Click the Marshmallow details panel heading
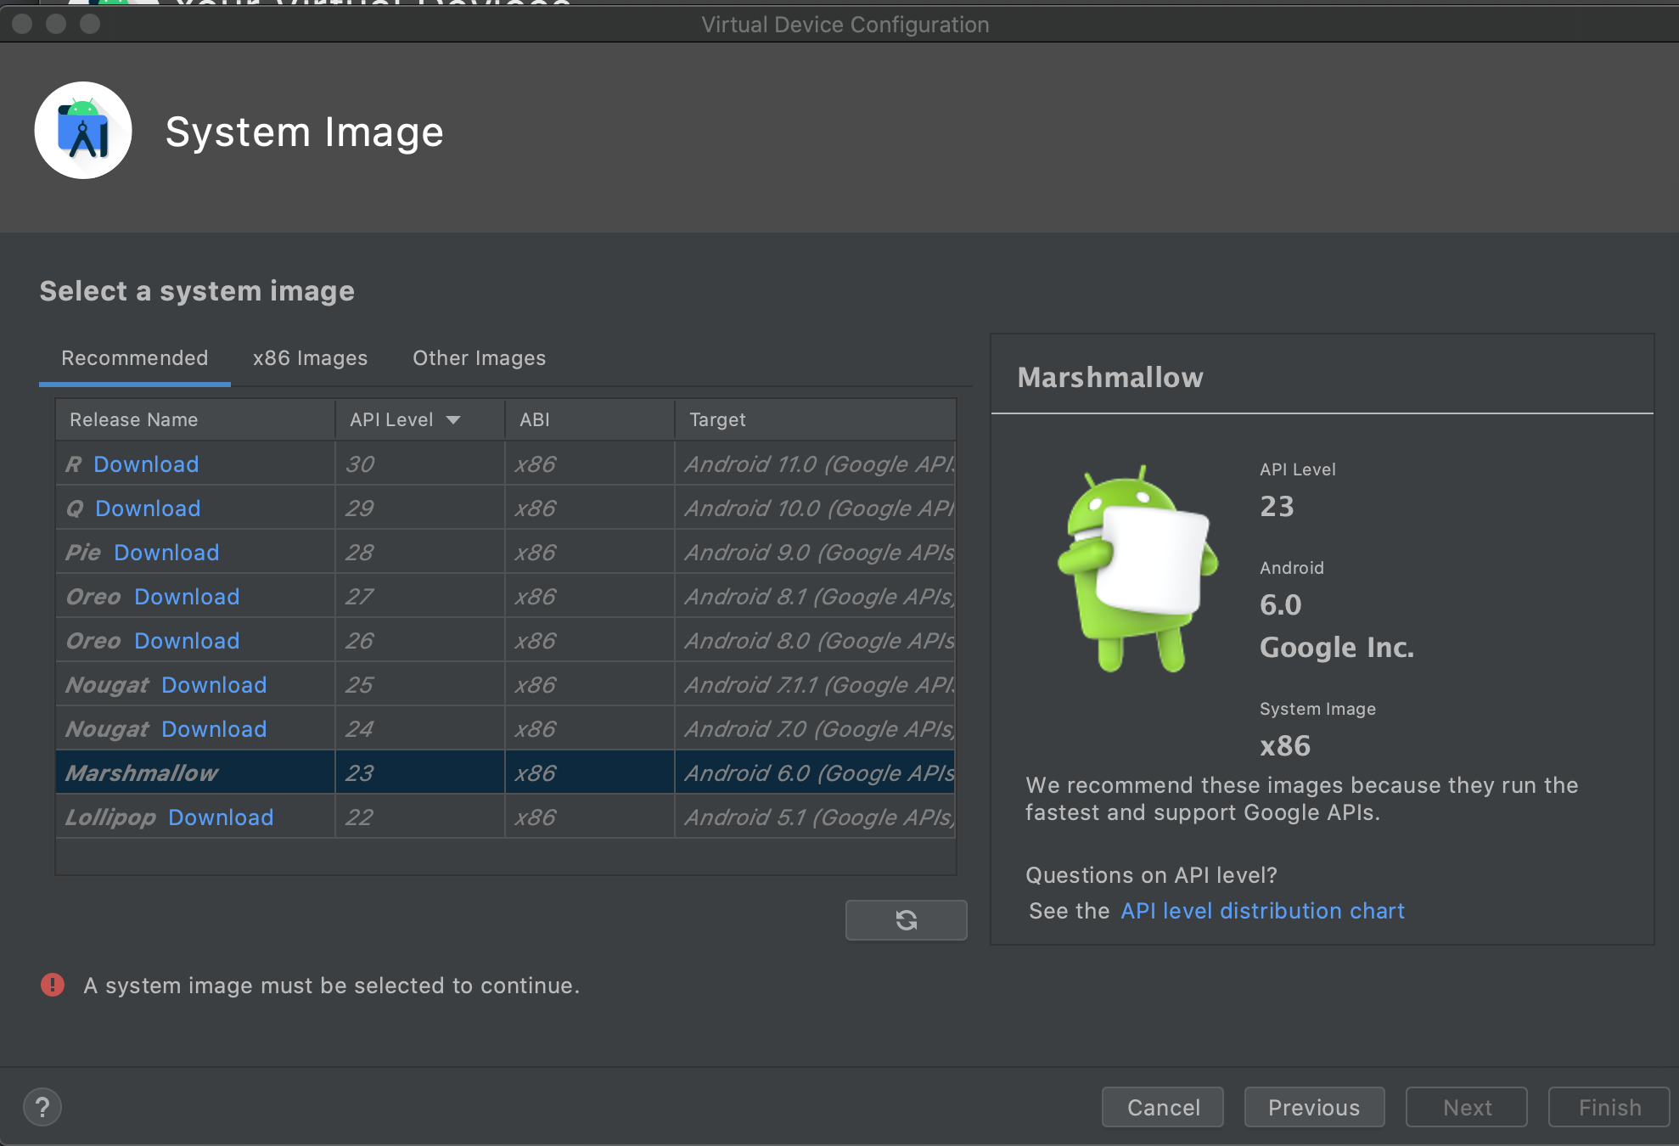Image resolution: width=1679 pixels, height=1146 pixels. coord(1110,377)
